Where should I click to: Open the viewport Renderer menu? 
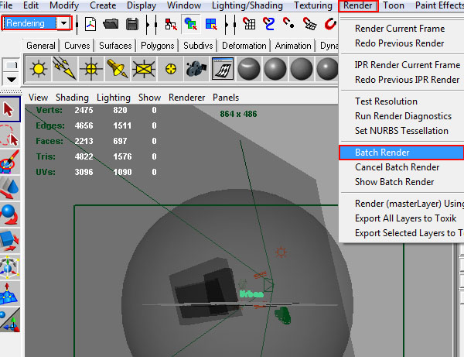point(186,98)
